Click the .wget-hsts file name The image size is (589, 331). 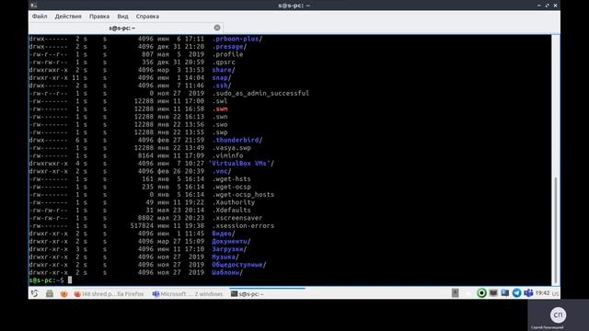coord(231,179)
